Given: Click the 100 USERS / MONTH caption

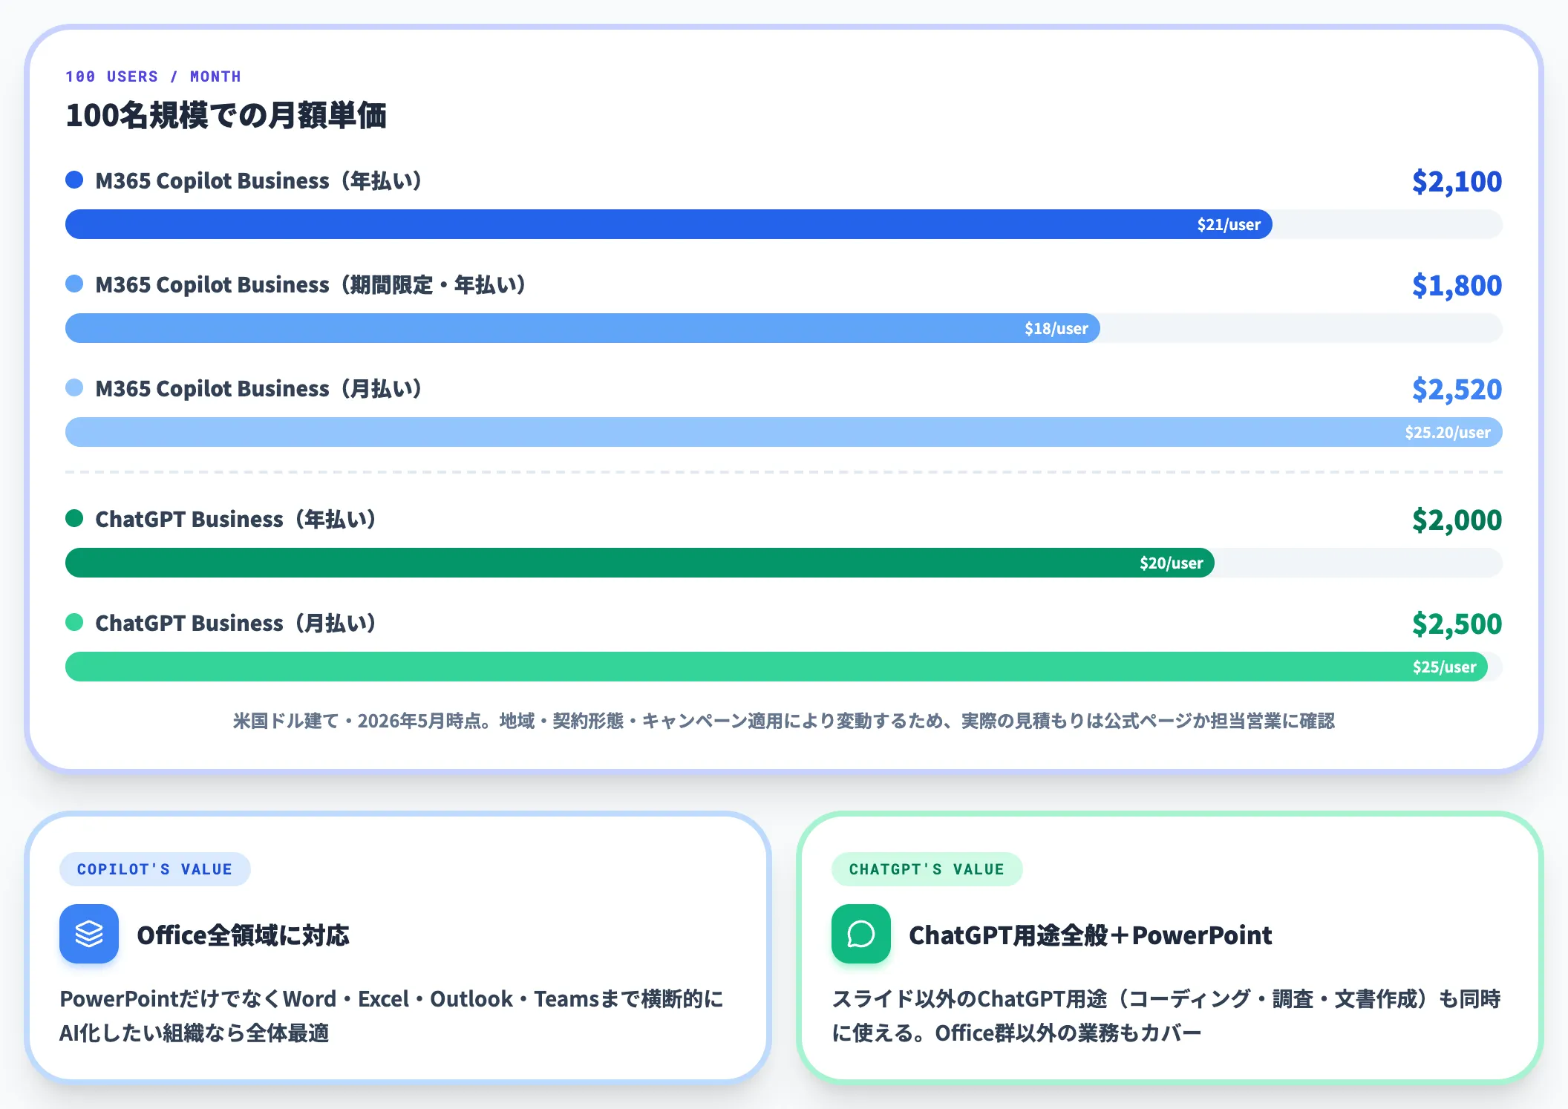Looking at the screenshot, I should (x=153, y=76).
